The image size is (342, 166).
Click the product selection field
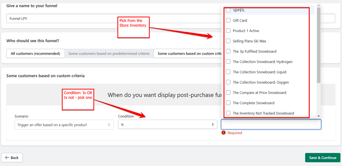pyautogui.click(x=271, y=124)
